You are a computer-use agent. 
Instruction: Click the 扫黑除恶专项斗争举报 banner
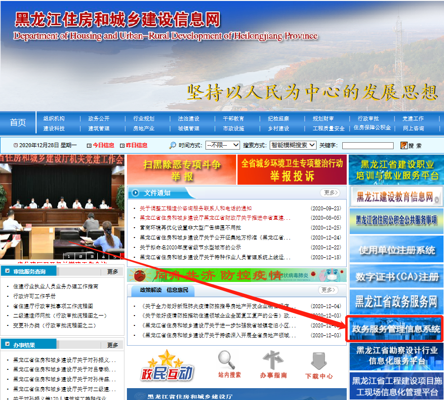tap(181, 170)
